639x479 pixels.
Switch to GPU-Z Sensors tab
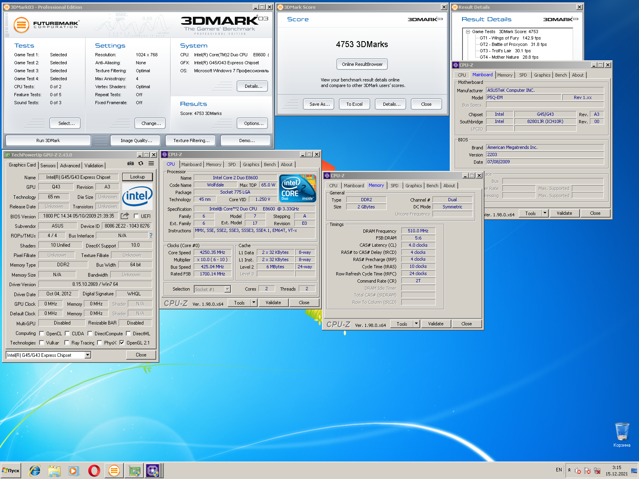[48, 165]
